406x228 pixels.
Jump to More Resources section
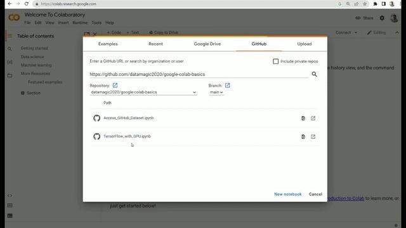[36, 73]
